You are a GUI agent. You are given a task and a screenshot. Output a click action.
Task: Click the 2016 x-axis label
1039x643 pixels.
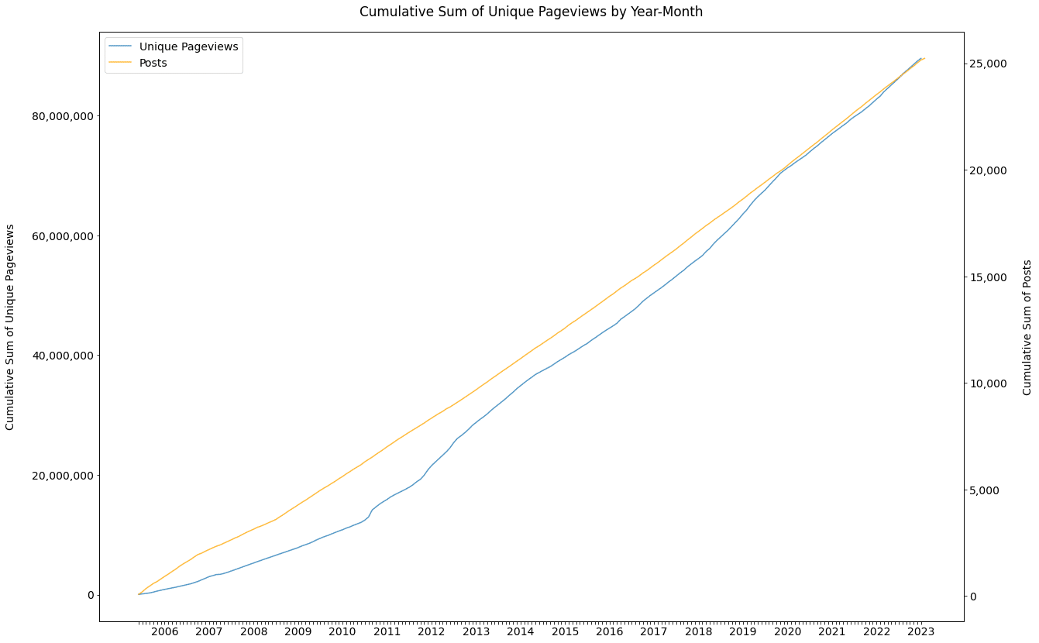pos(609,632)
